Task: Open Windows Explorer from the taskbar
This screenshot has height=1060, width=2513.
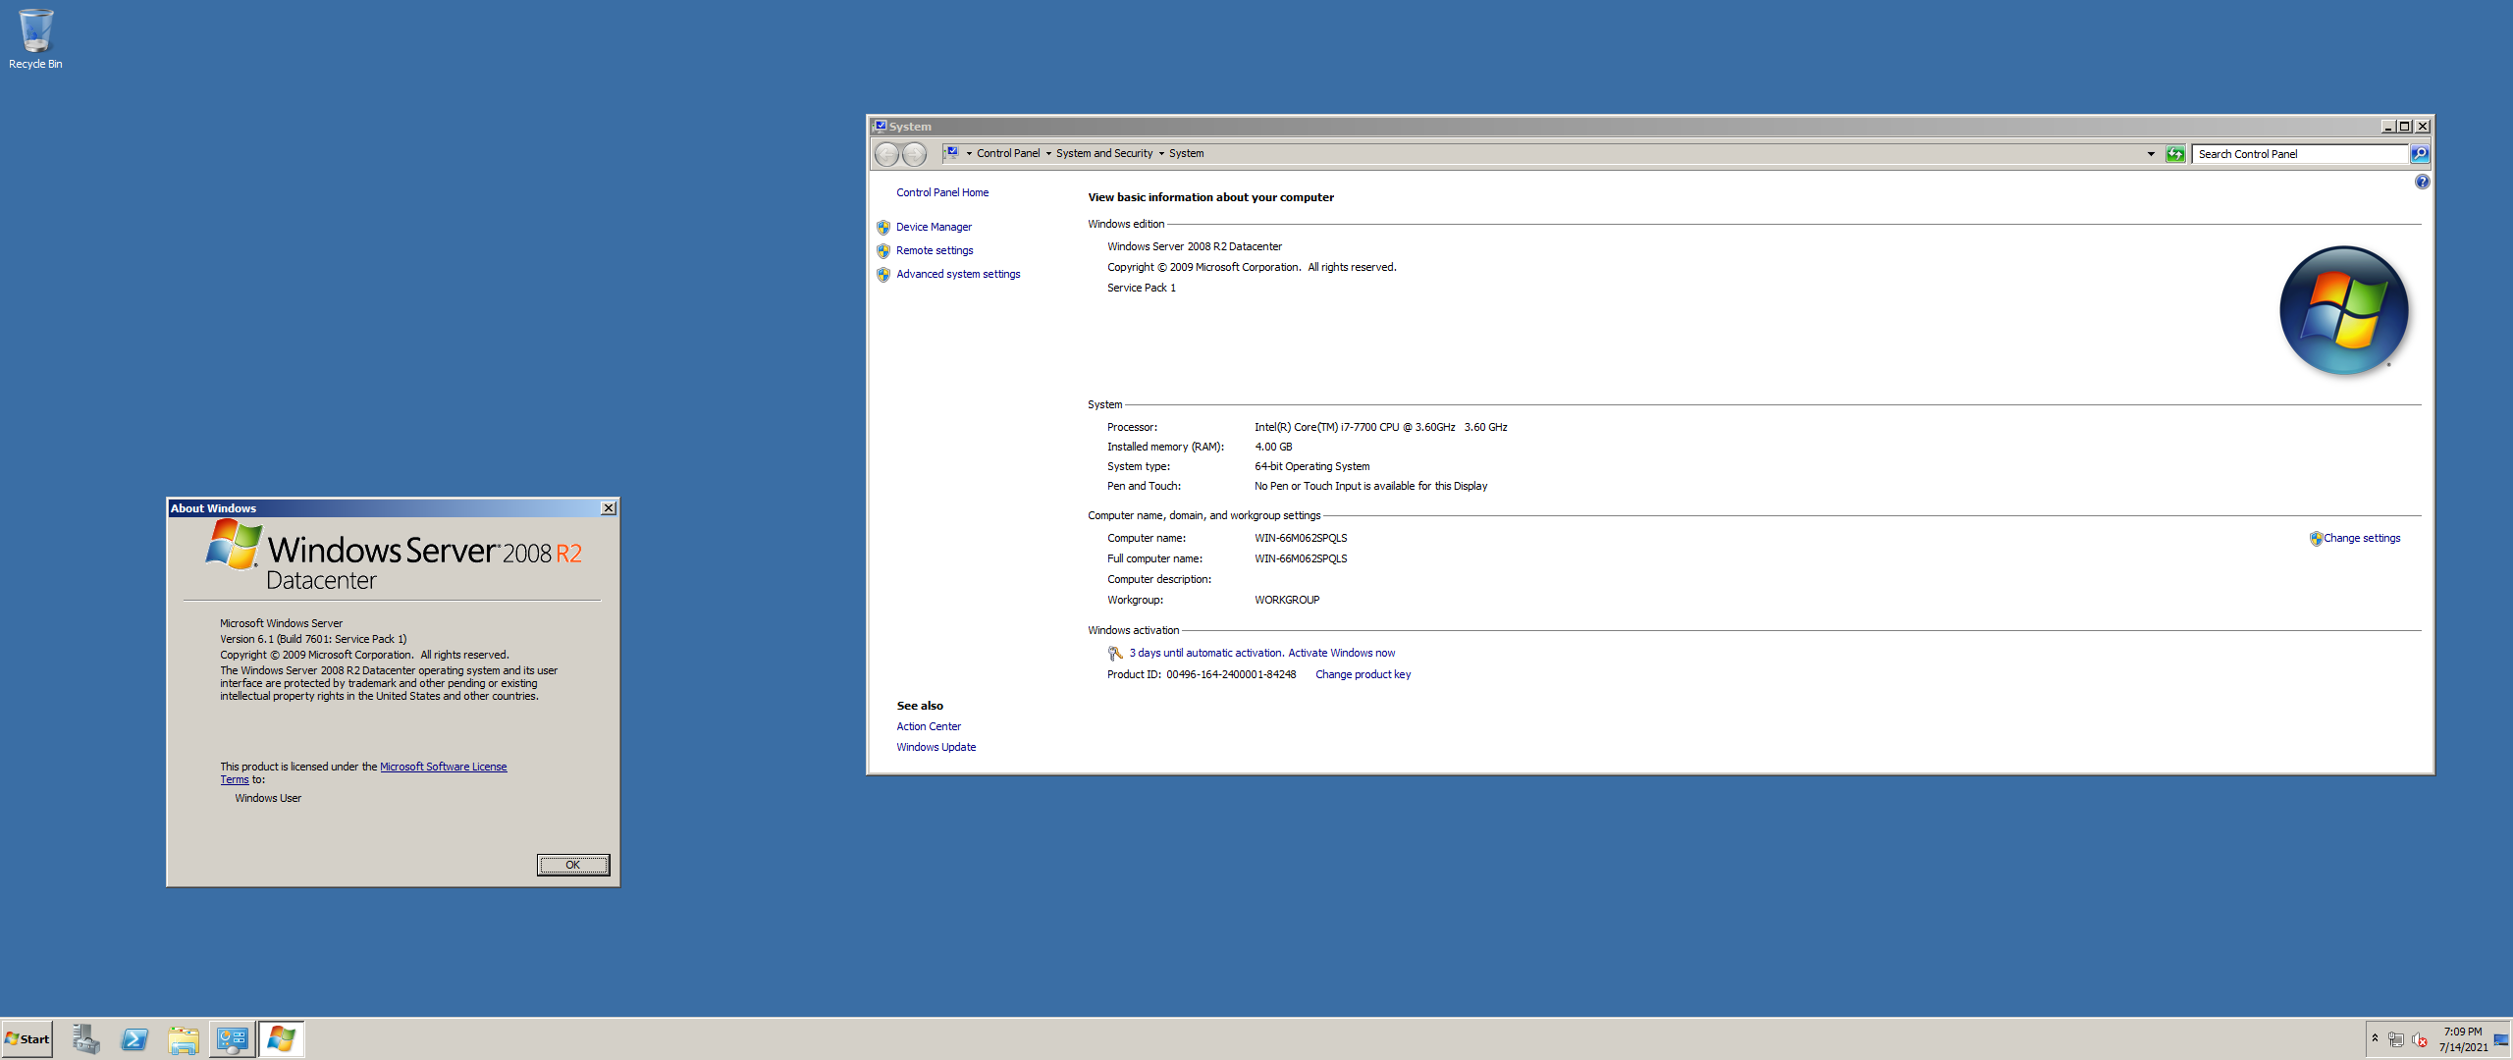Action: click(184, 1039)
